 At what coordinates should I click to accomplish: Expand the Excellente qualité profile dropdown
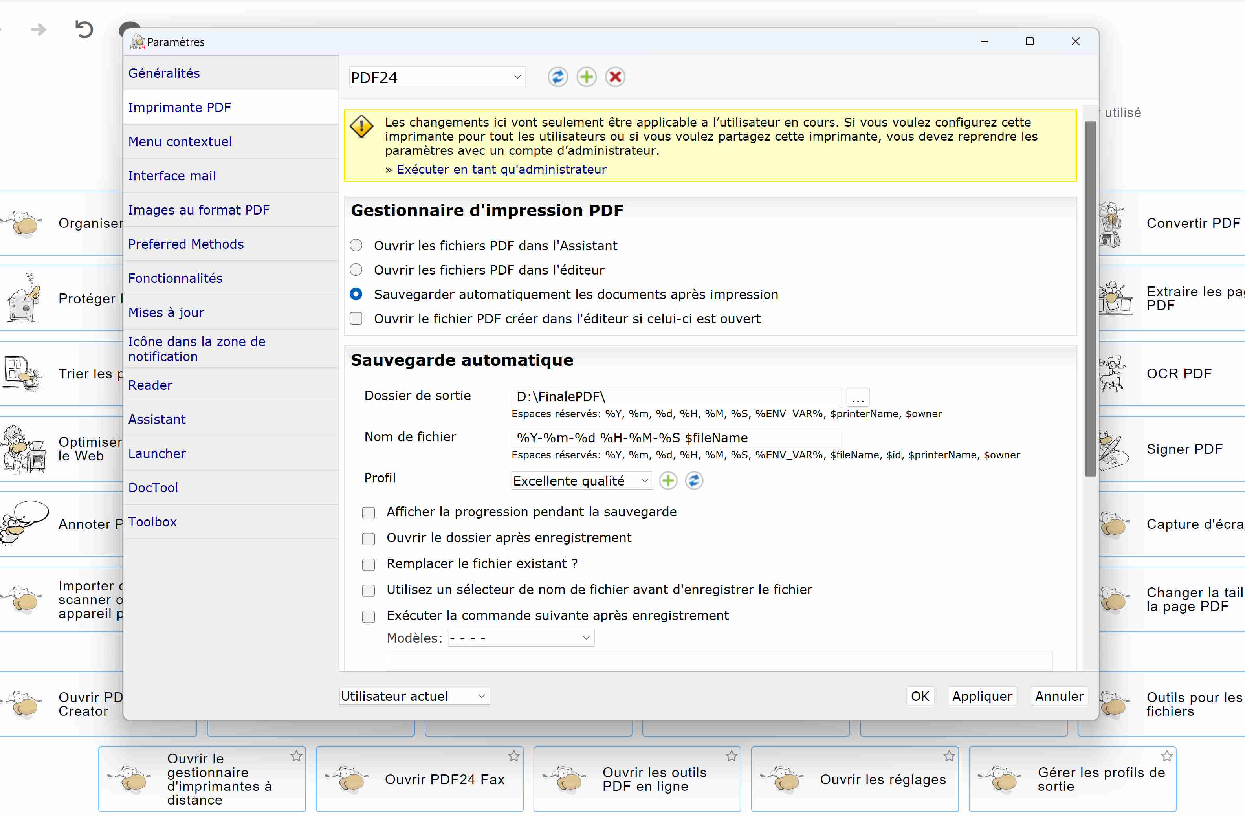[x=581, y=481]
